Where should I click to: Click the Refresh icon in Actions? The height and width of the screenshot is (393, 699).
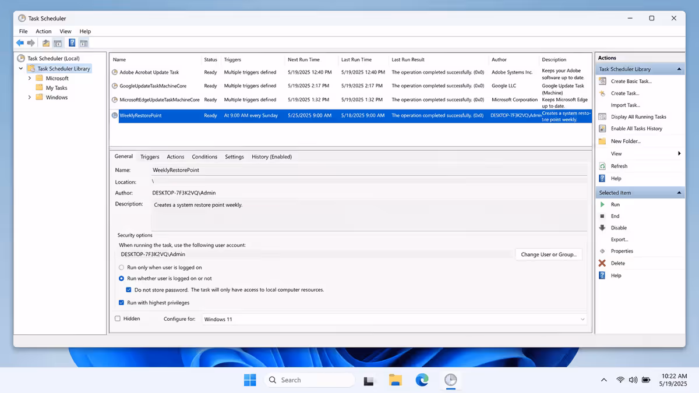click(603, 166)
